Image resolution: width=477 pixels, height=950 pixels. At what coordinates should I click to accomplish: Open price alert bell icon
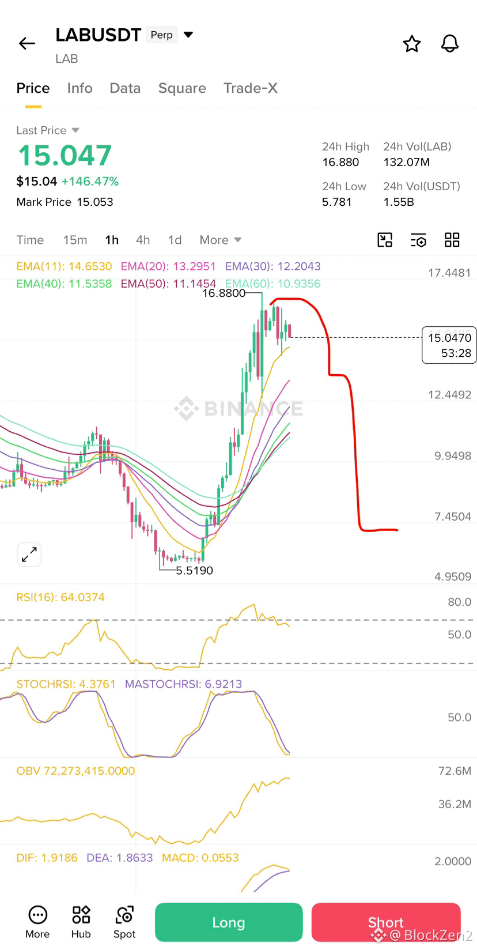[450, 44]
